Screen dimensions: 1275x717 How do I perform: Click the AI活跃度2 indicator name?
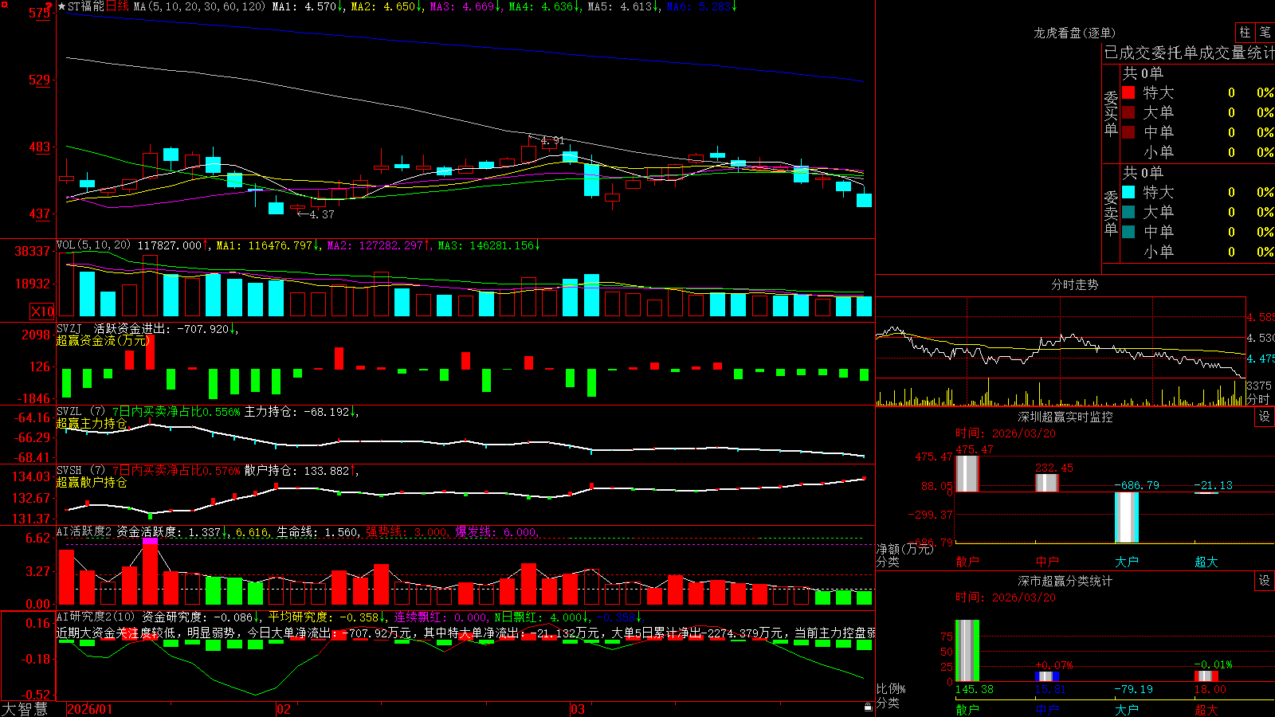coord(84,531)
